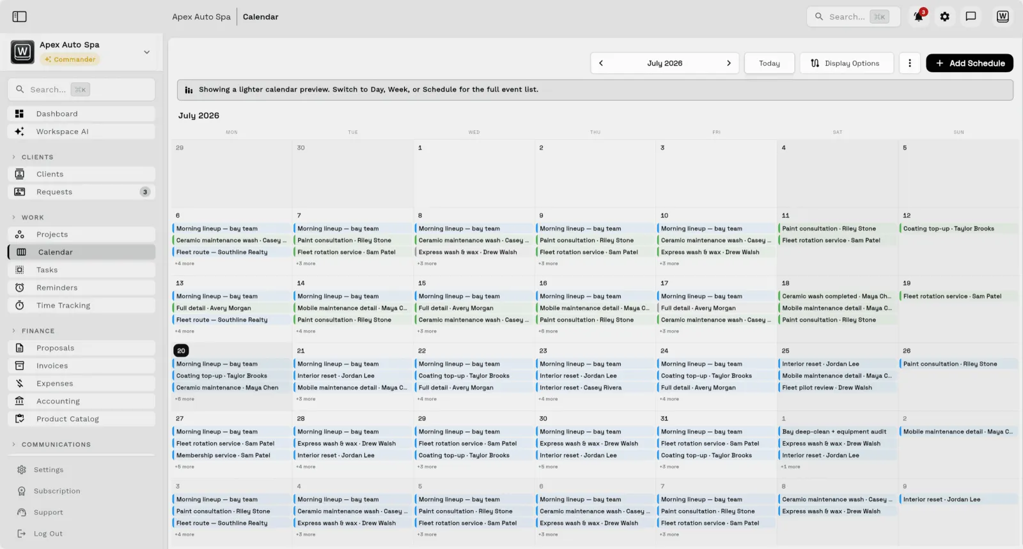Click the Apex Auto Spa workspace logo

click(22, 52)
